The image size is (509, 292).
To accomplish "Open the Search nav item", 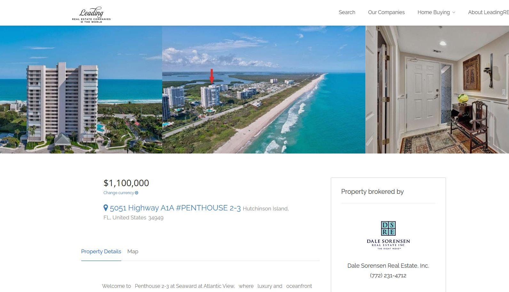I will tap(347, 12).
